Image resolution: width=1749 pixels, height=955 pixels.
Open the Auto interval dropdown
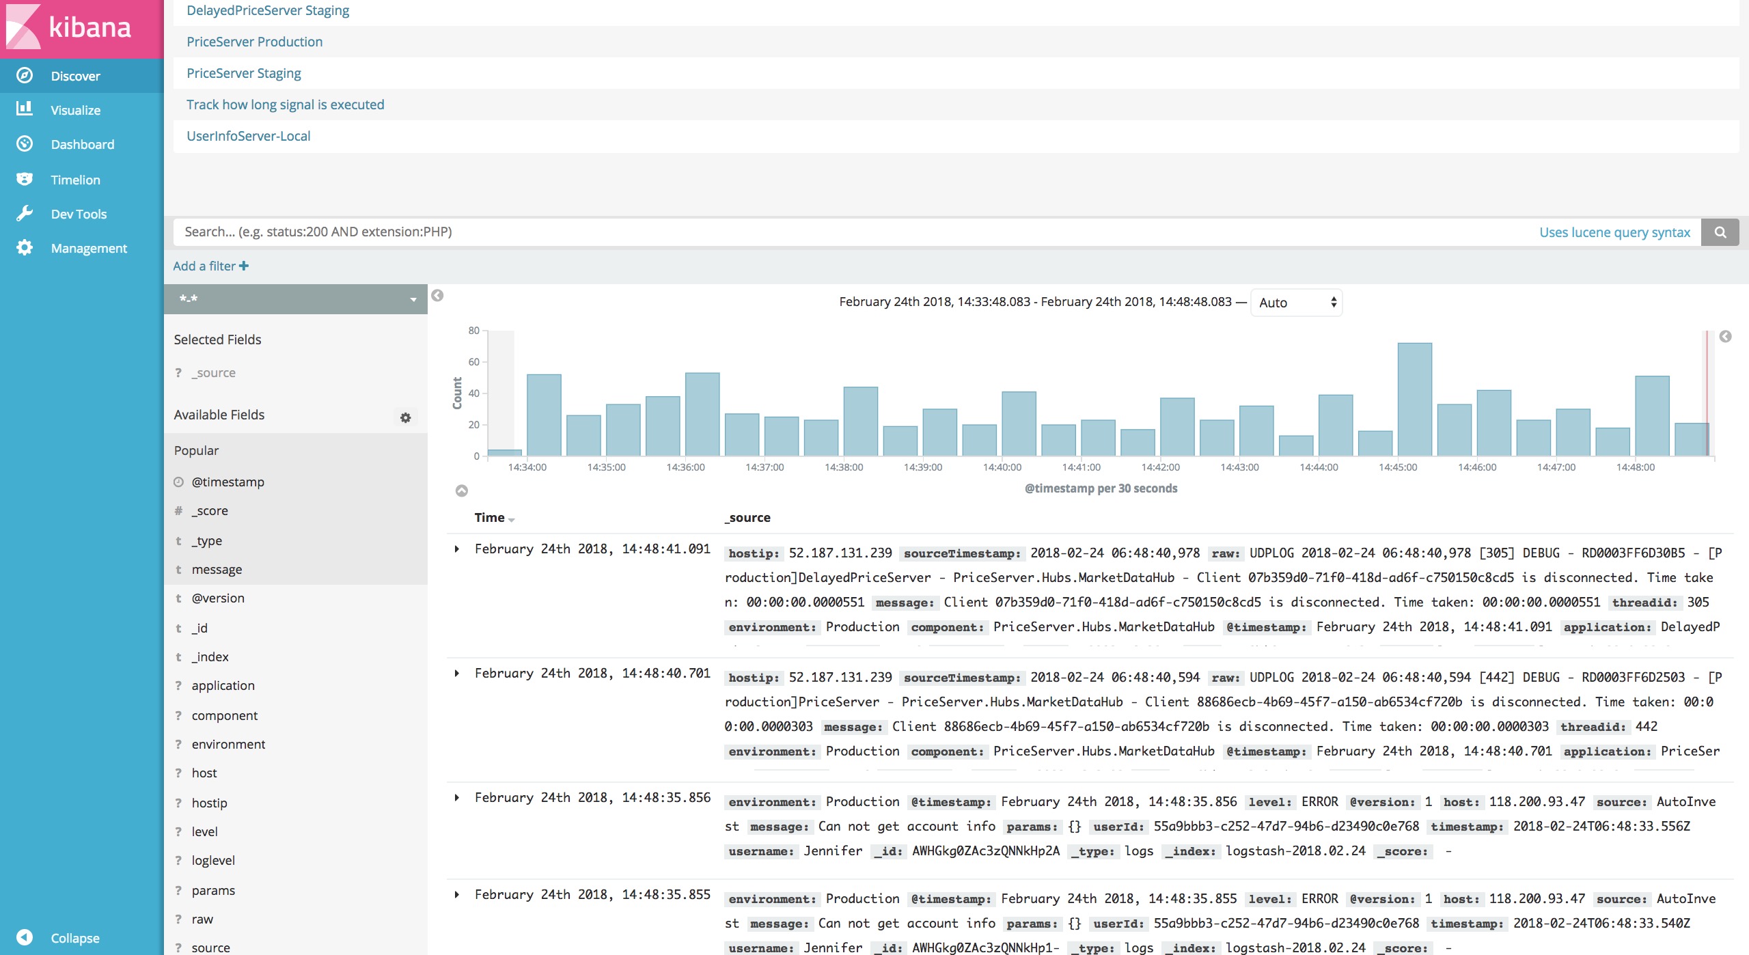pyautogui.click(x=1296, y=303)
